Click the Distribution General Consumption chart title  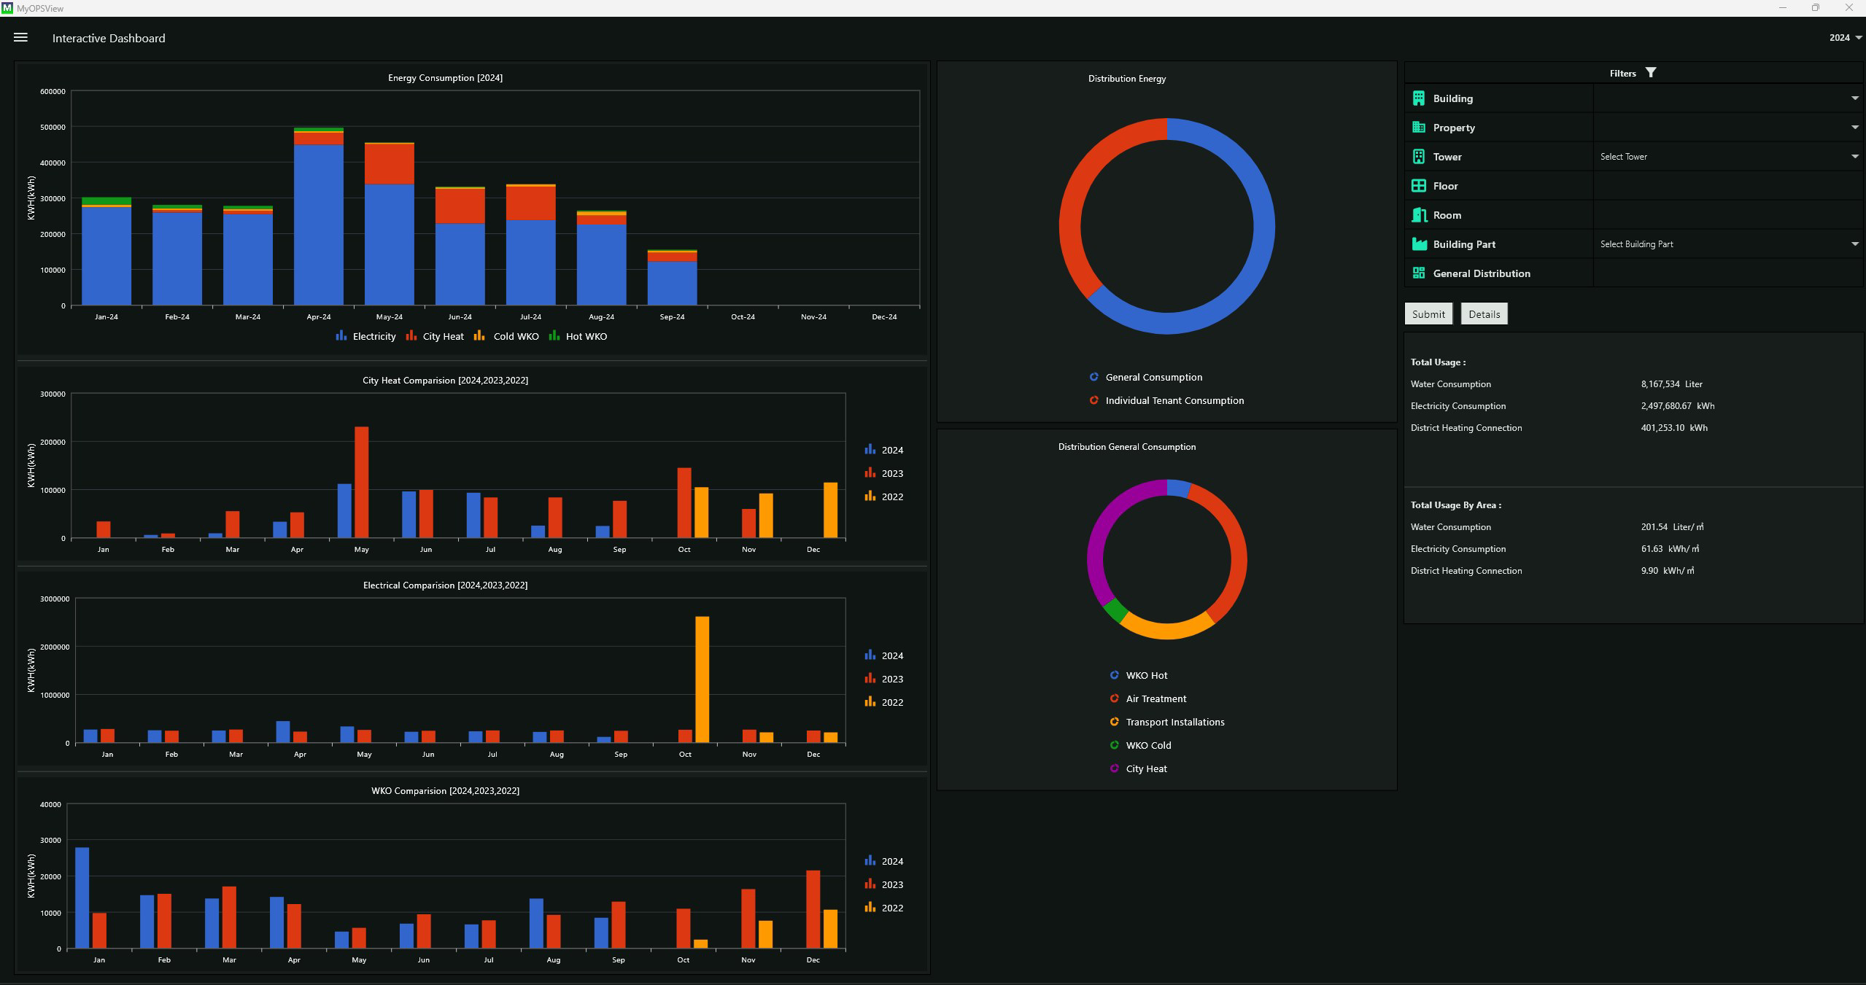(x=1127, y=447)
